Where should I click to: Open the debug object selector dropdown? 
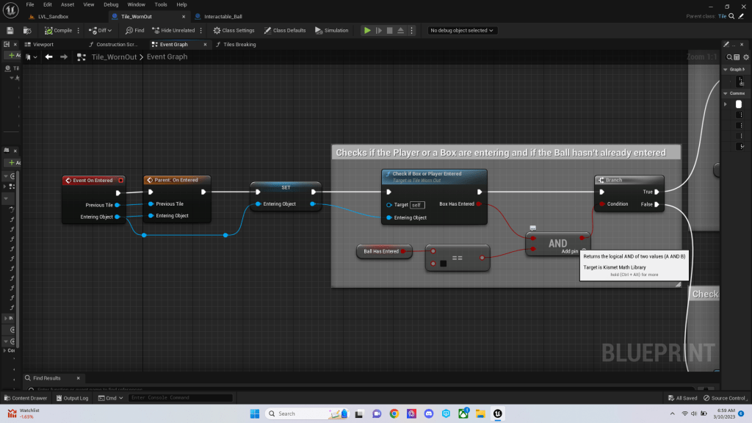click(463, 30)
